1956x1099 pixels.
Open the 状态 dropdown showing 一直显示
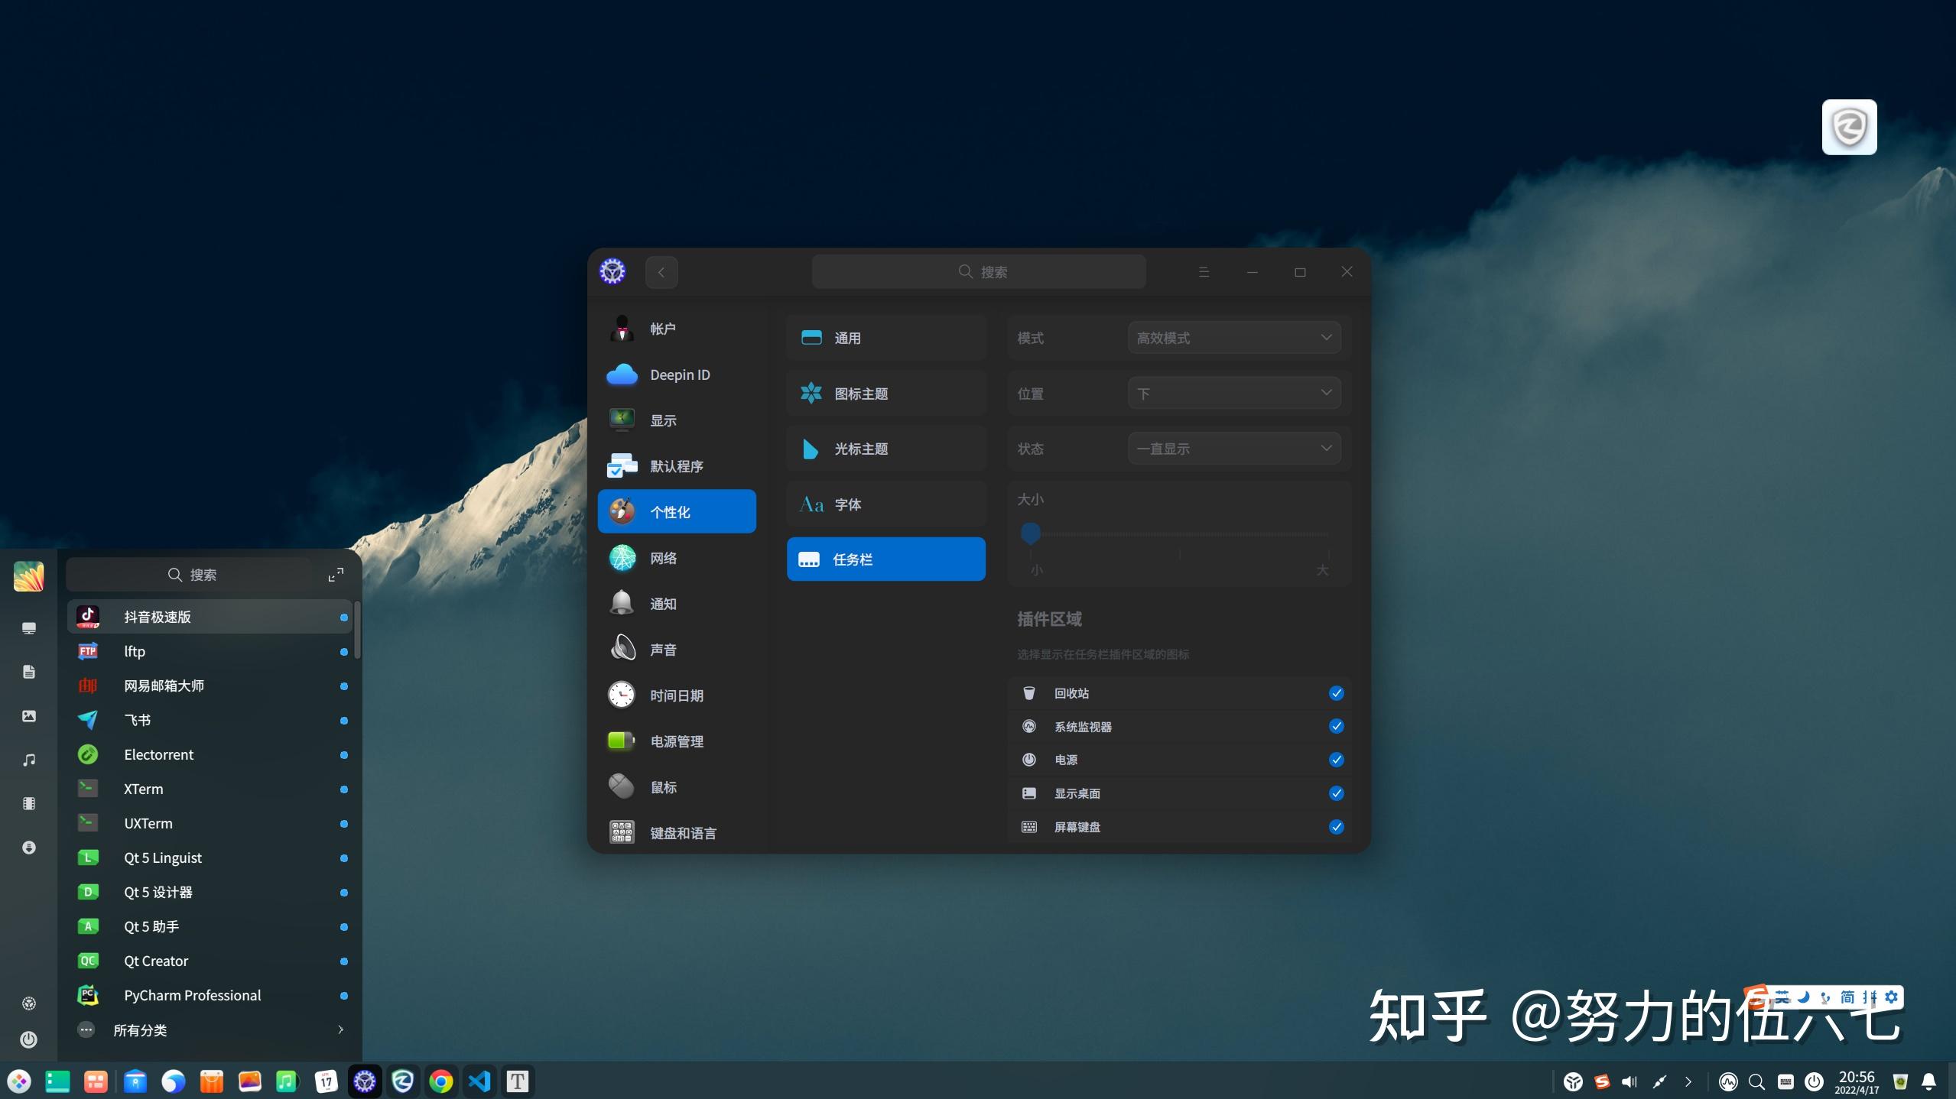point(1234,449)
